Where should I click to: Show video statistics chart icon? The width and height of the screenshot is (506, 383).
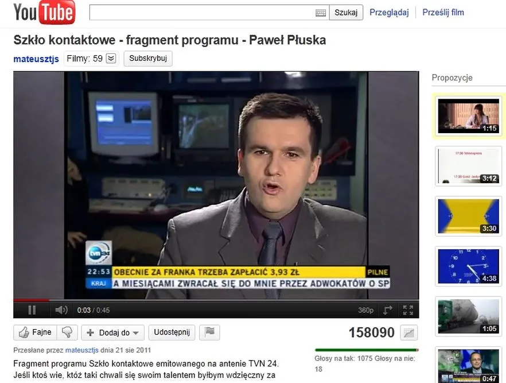pyautogui.click(x=409, y=332)
